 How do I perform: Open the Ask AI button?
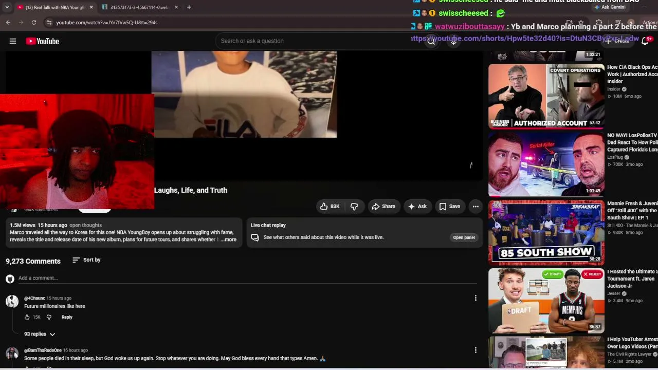tap(417, 207)
